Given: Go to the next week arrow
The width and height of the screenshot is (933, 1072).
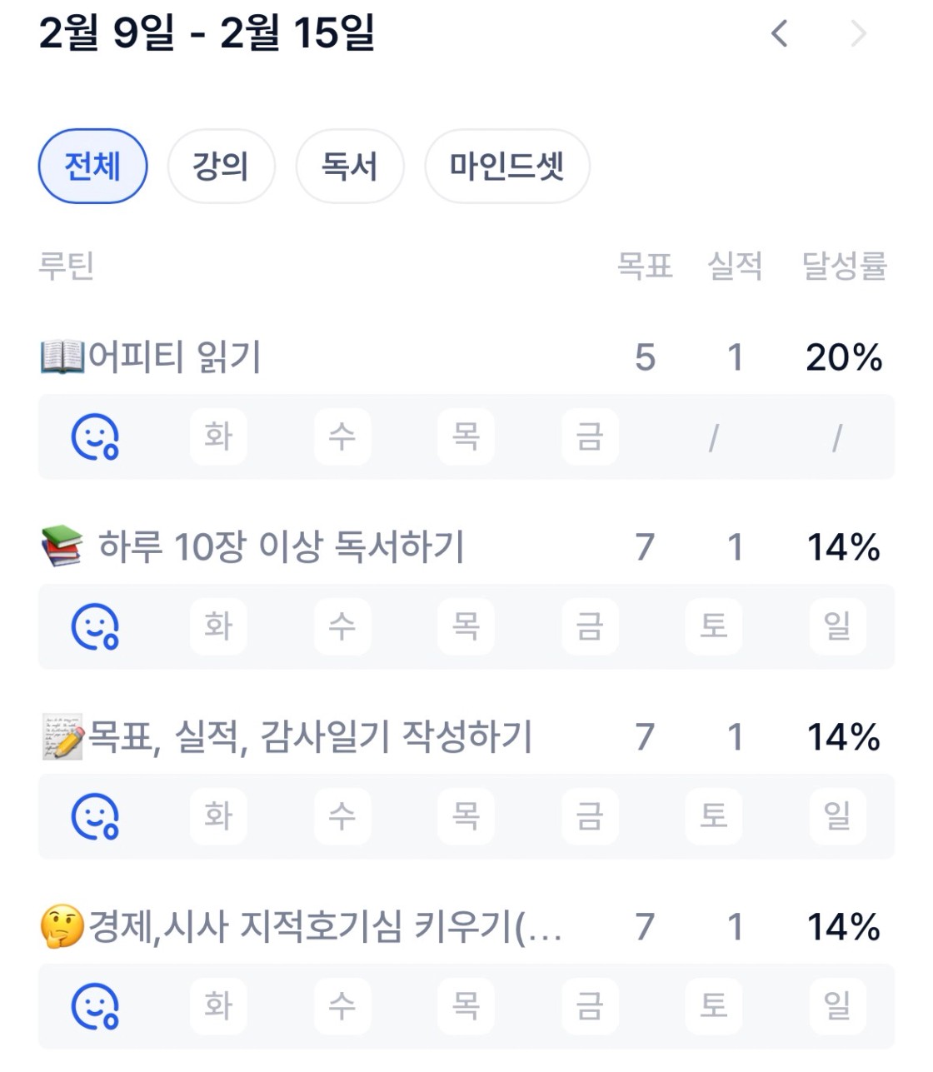Looking at the screenshot, I should pos(859,34).
